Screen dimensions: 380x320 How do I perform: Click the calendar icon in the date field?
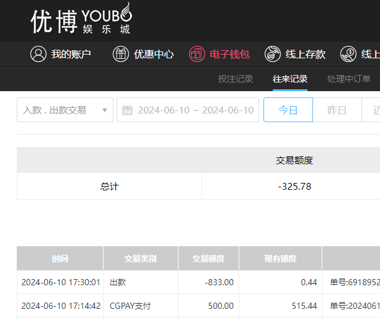click(x=128, y=110)
